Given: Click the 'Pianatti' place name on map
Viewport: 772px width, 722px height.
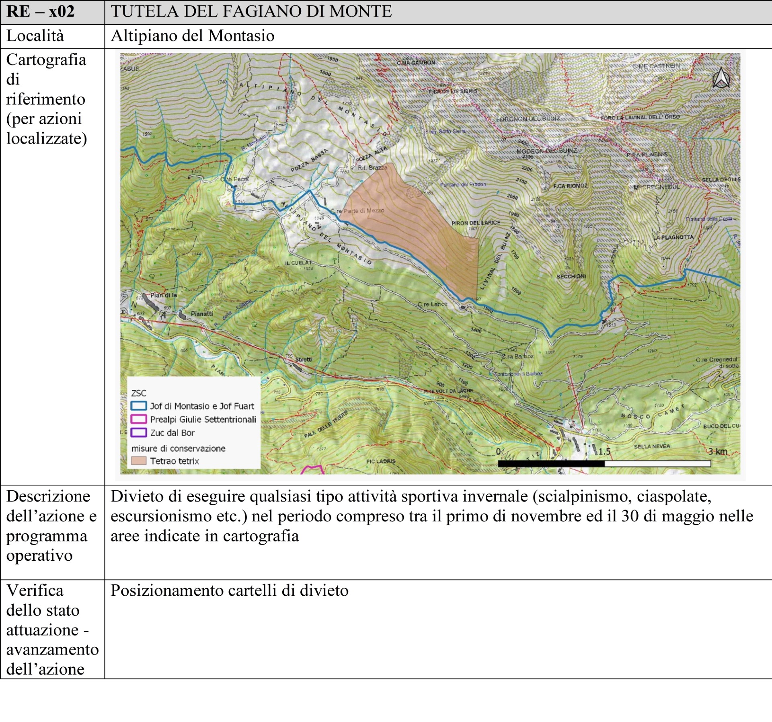Looking at the screenshot, I should point(202,313).
